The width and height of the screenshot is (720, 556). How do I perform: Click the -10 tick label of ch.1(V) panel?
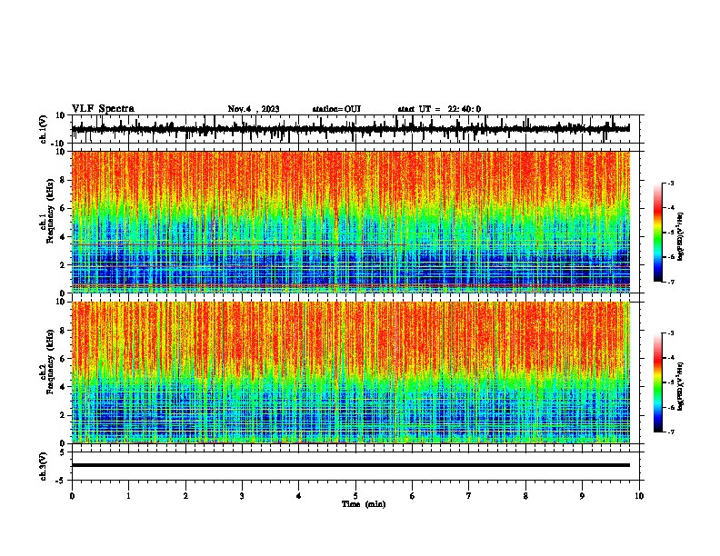(x=58, y=143)
